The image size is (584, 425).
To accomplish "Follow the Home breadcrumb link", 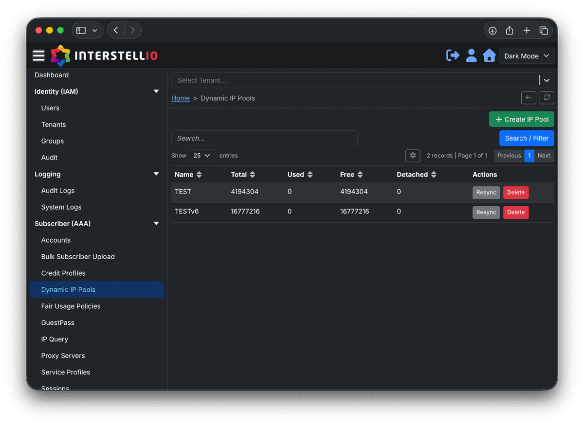I will click(x=181, y=98).
